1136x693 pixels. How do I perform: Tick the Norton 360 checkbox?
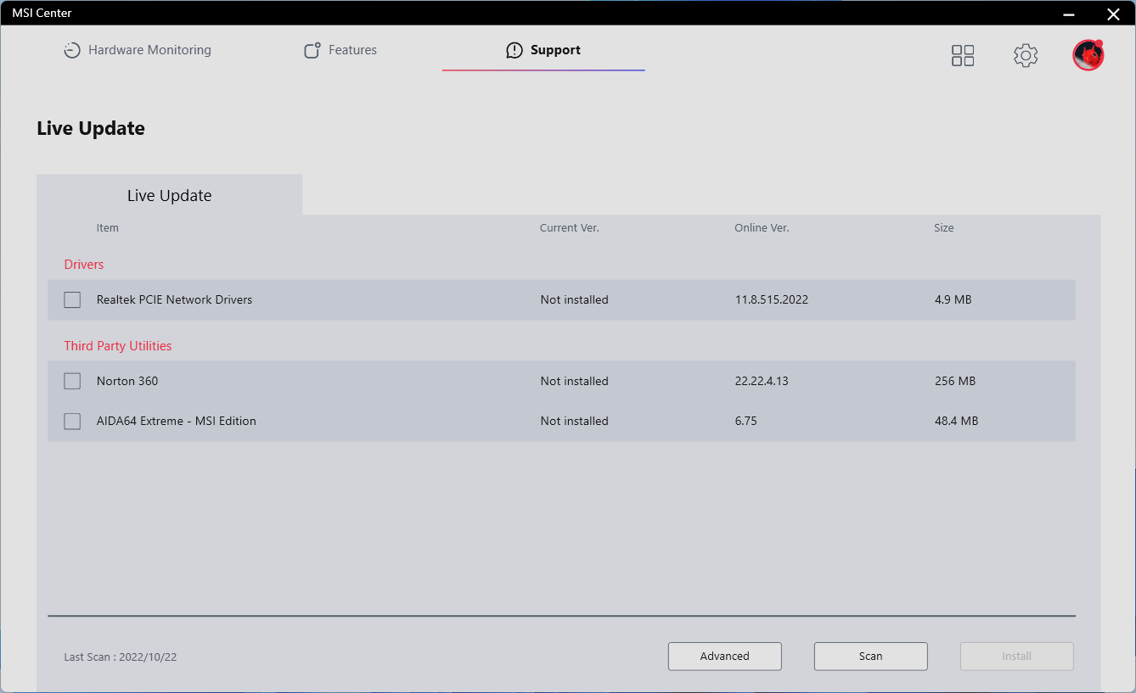coord(72,381)
